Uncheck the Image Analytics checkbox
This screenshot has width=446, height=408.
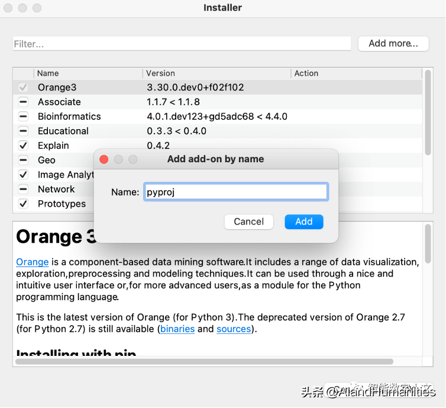coord(23,175)
